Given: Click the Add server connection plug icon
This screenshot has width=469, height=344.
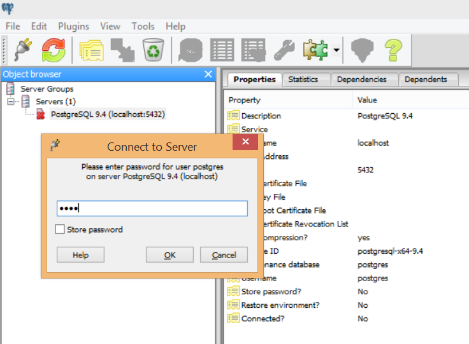Looking at the screenshot, I should point(23,50).
